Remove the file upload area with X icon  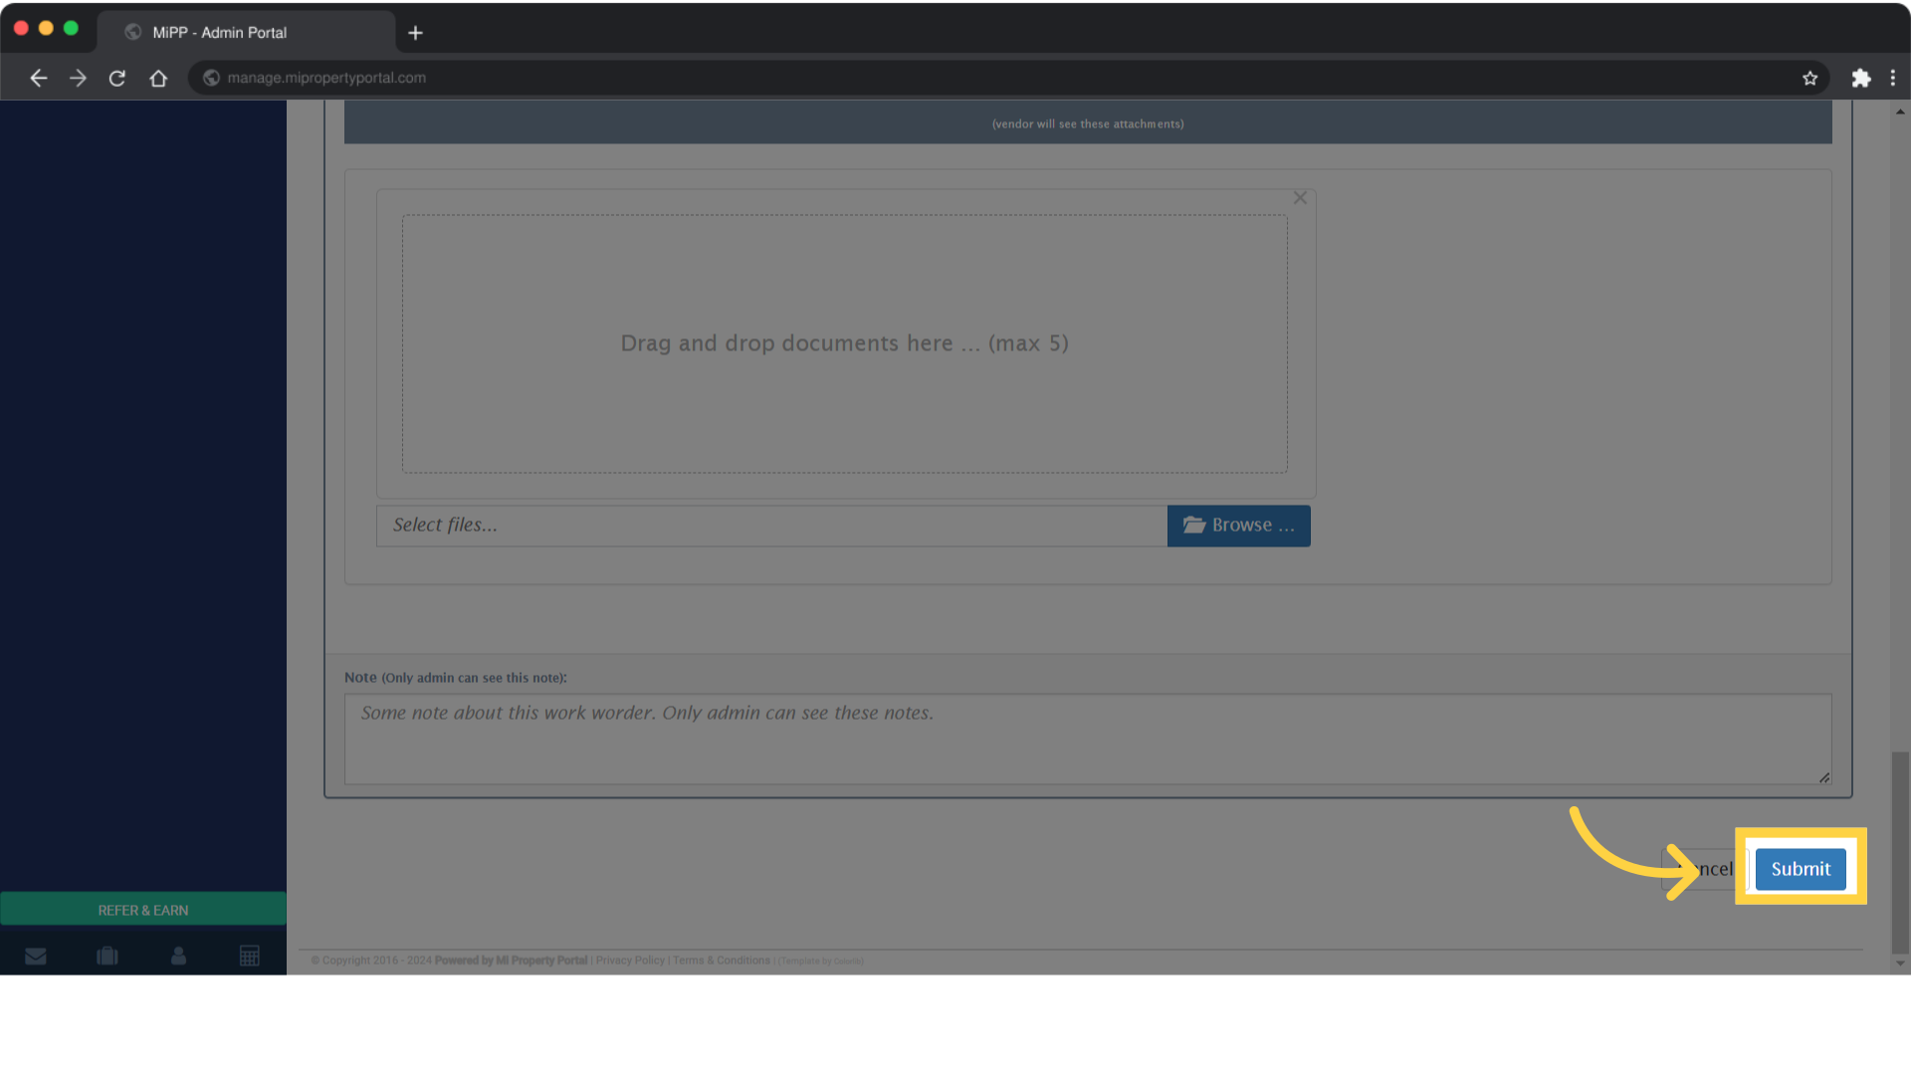[1300, 198]
